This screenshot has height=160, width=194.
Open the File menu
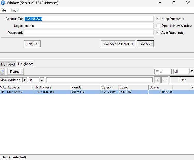click(3, 10)
